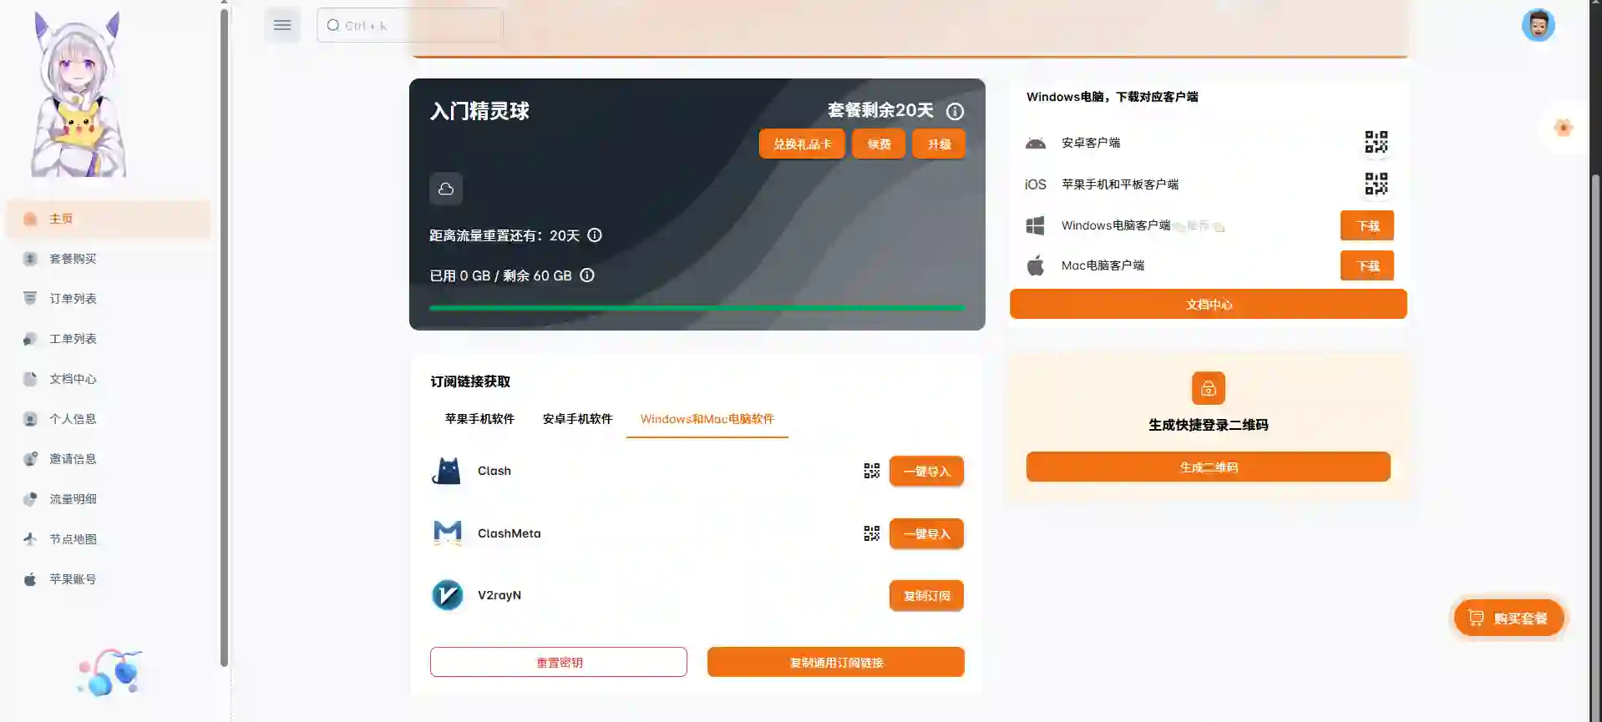Click the orange flower theme icon at right edge
This screenshot has width=1602, height=722.
click(1563, 128)
